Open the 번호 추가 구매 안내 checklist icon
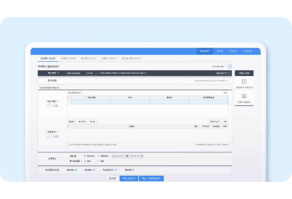Viewport: 292px width, 199px height. point(244,82)
